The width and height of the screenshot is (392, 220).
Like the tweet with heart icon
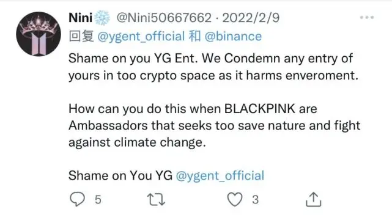(235, 199)
